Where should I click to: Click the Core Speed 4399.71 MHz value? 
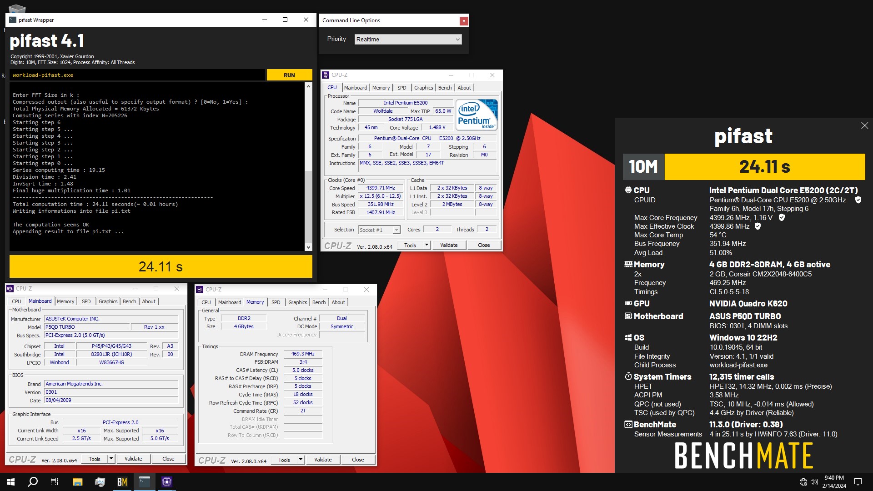[381, 188]
